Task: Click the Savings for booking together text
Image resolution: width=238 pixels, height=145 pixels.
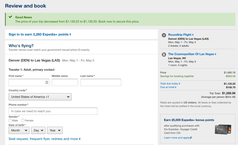Action: click(x=177, y=76)
